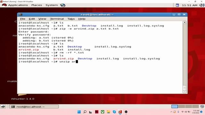The image size is (205, 115).
Task: Close the root@localhost terminal window
Action: pos(184,14)
